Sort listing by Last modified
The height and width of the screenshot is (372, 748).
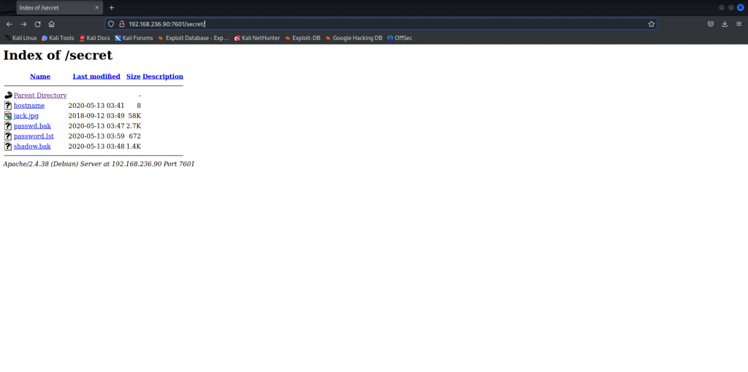pos(96,76)
